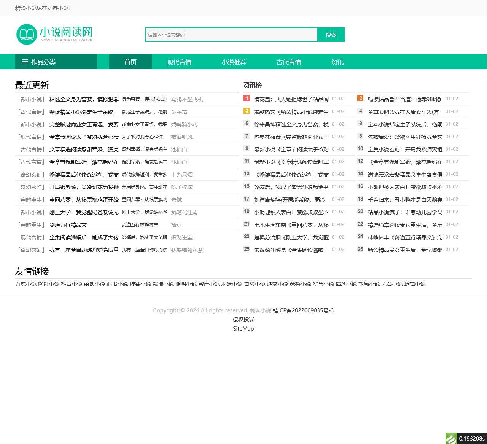Open the 桂ICP备2022009035号-3 record link
Viewport: 487px width, 444px height.
tap(303, 310)
